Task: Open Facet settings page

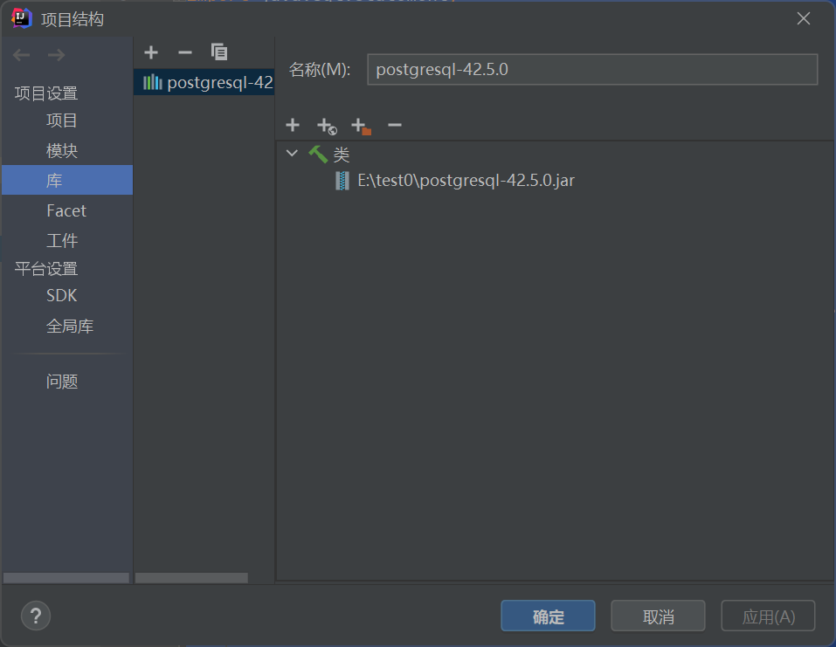Action: pos(66,210)
